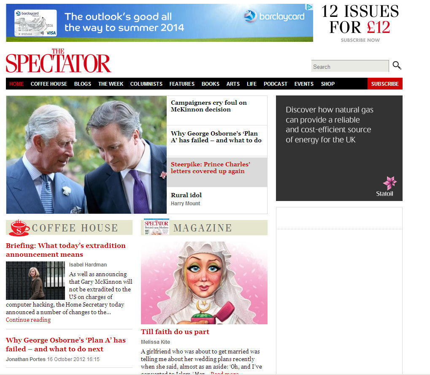Click the magnifying glass search icon
The image size is (430, 375).
(397, 65)
